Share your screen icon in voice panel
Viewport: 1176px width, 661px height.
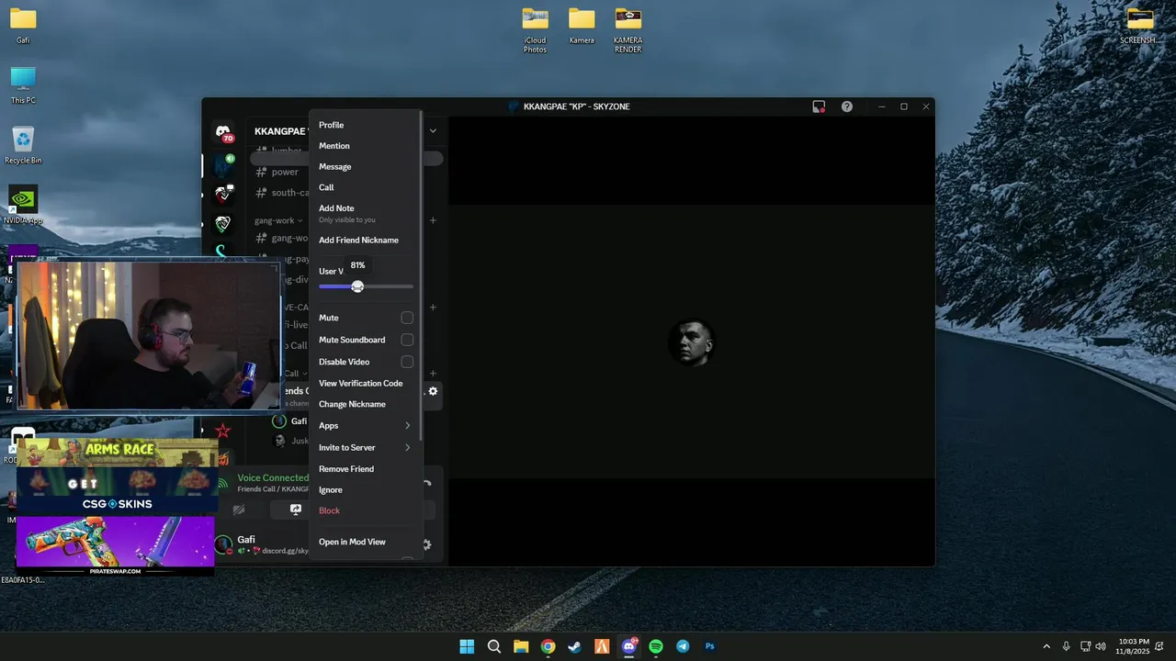pos(296,510)
